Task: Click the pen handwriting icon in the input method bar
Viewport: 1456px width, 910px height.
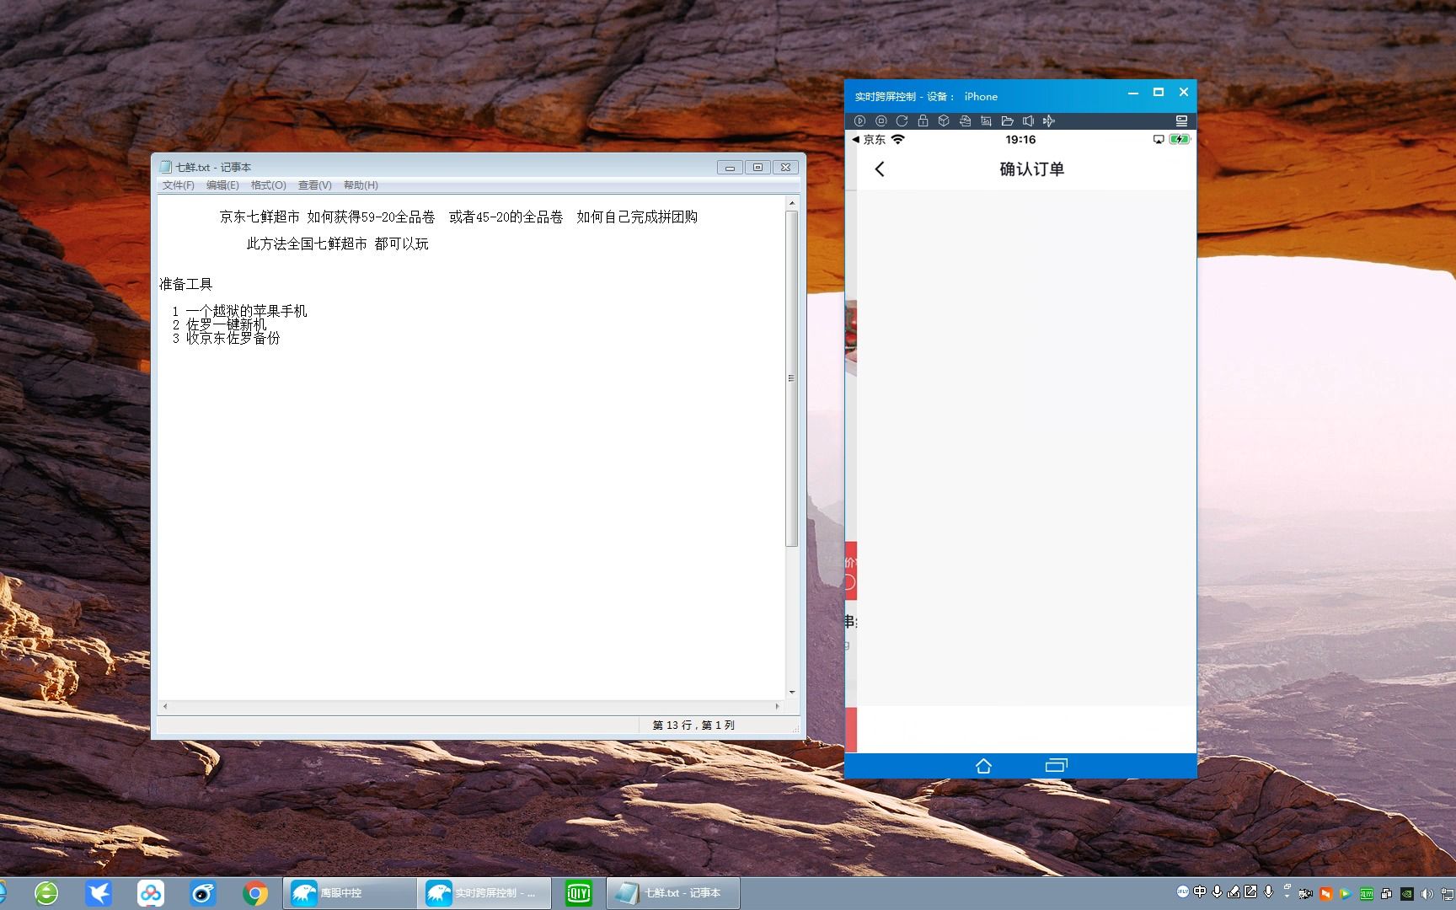Action: (x=1234, y=891)
